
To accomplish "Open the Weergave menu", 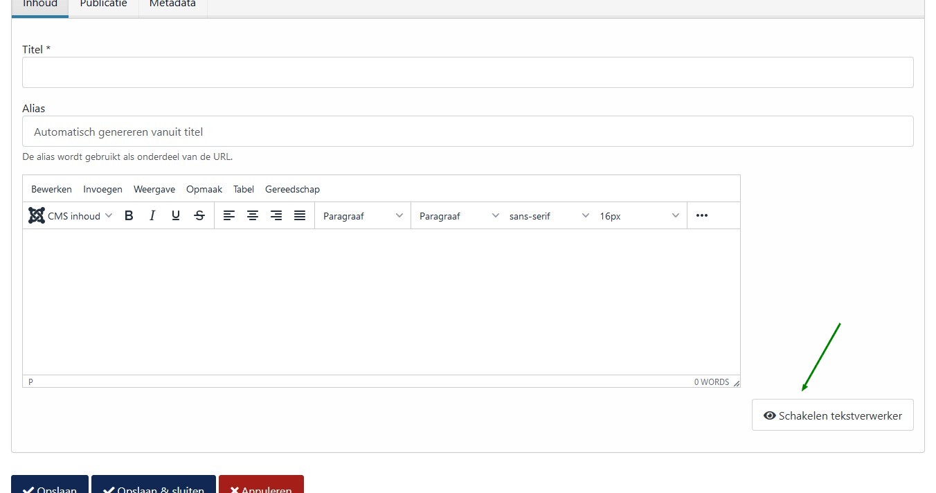I will point(154,189).
